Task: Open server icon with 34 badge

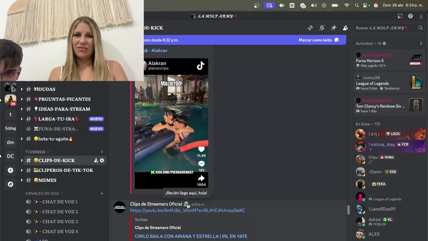Action: point(10,100)
